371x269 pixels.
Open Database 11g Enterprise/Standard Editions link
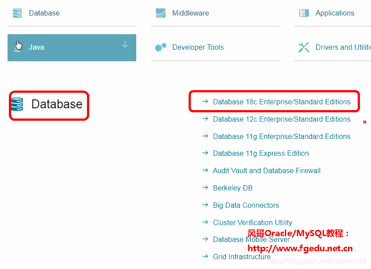tap(281, 137)
